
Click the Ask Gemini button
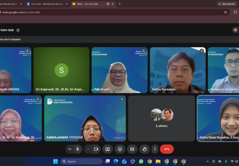pyautogui.click(x=227, y=4)
